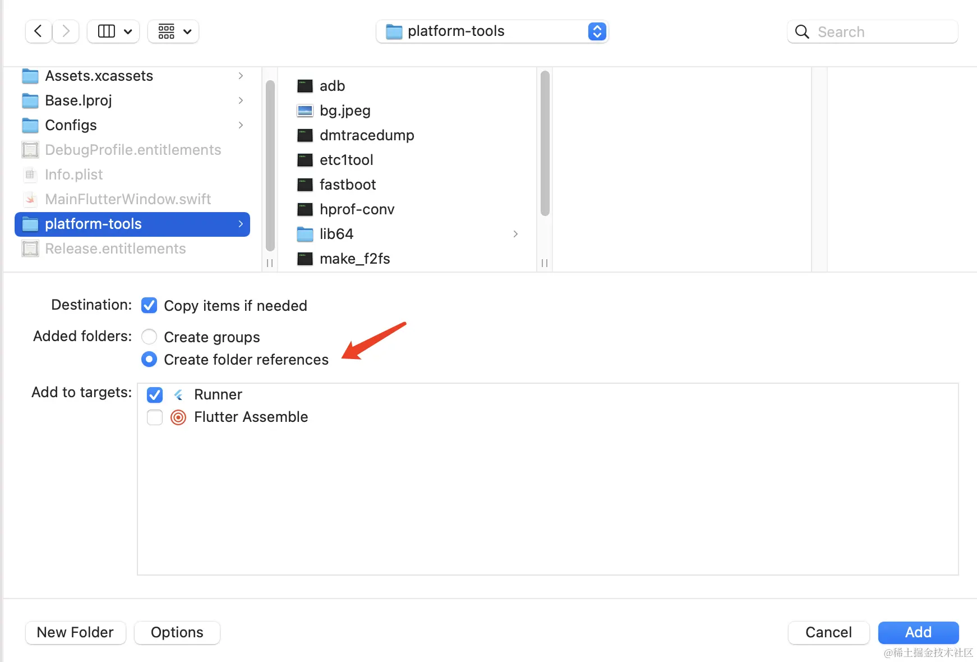Select the fastboot executable icon

click(305, 185)
